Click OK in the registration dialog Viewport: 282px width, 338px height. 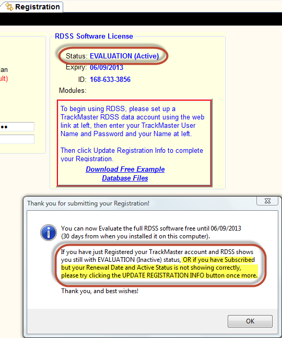(x=250, y=321)
